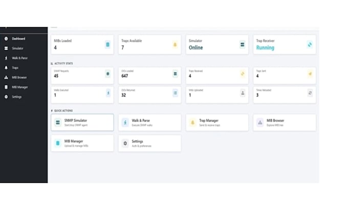This screenshot has width=348, height=210.
Task: Open MIB Browser in the sidebar
Action: [19, 77]
